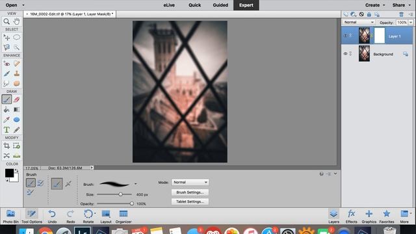Screen dimensions: 416x234
Task: Expand the Open button dropdown arrow
Action: tap(23, 5)
